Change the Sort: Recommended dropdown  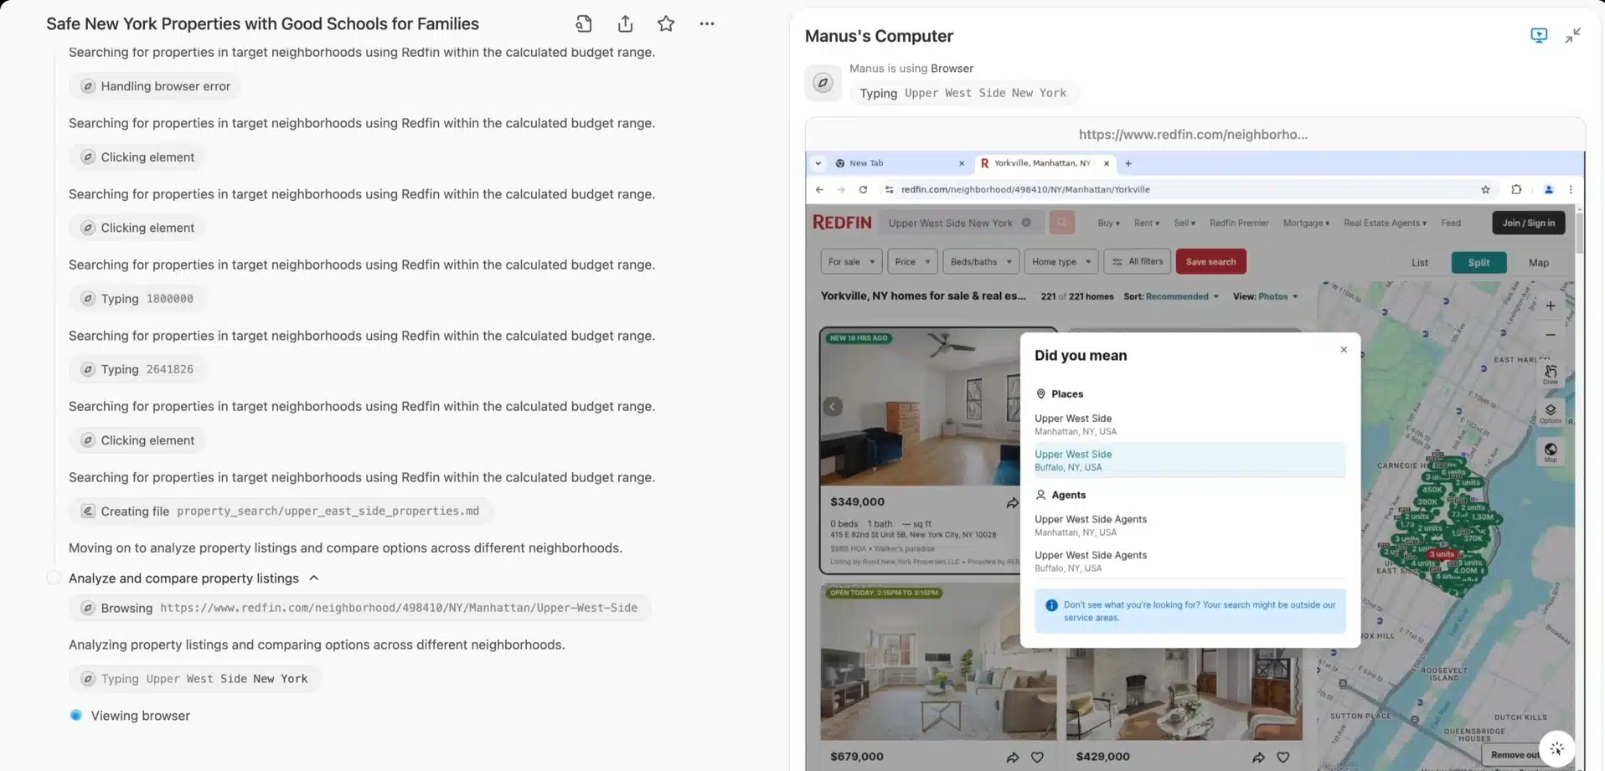(1171, 296)
